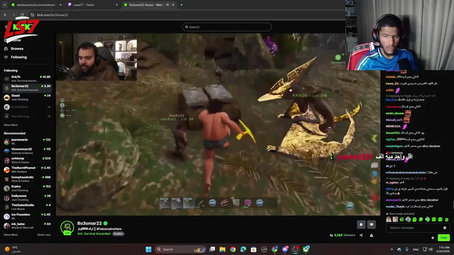
Task: Click username hema_33 in chat
Action: pos(392,84)
